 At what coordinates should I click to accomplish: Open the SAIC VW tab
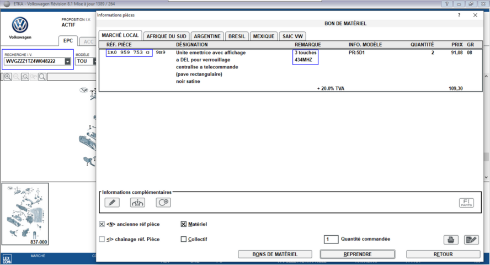292,36
